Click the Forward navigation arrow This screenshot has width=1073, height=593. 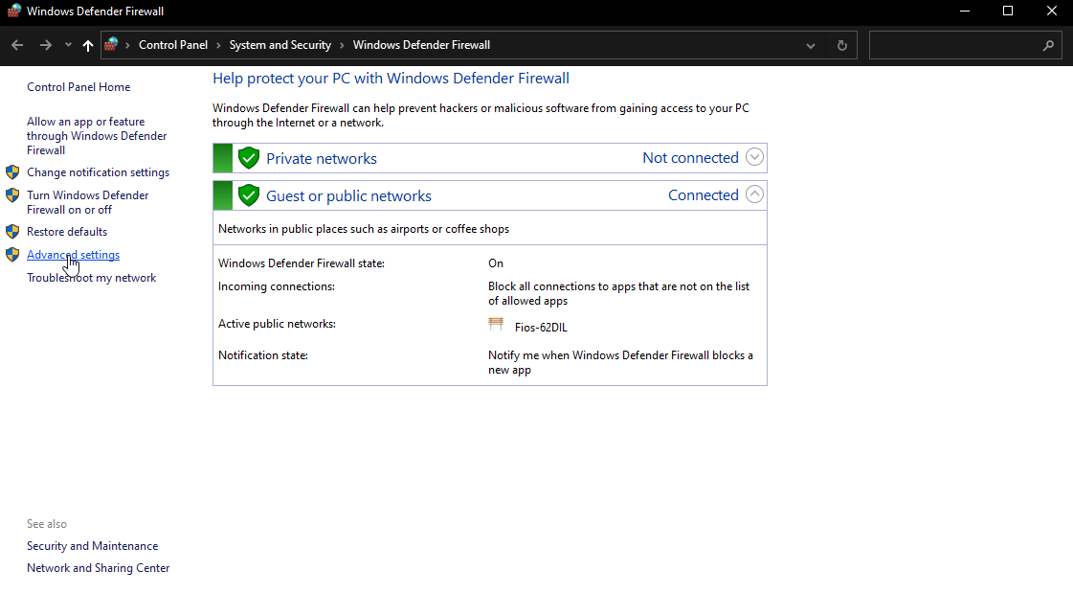(x=45, y=45)
